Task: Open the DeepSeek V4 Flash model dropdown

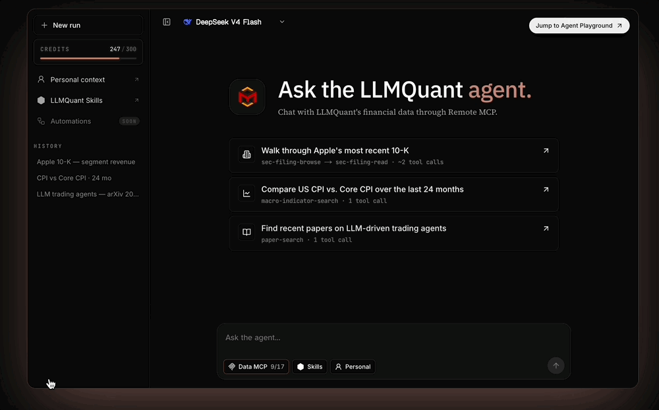Action: click(234, 22)
